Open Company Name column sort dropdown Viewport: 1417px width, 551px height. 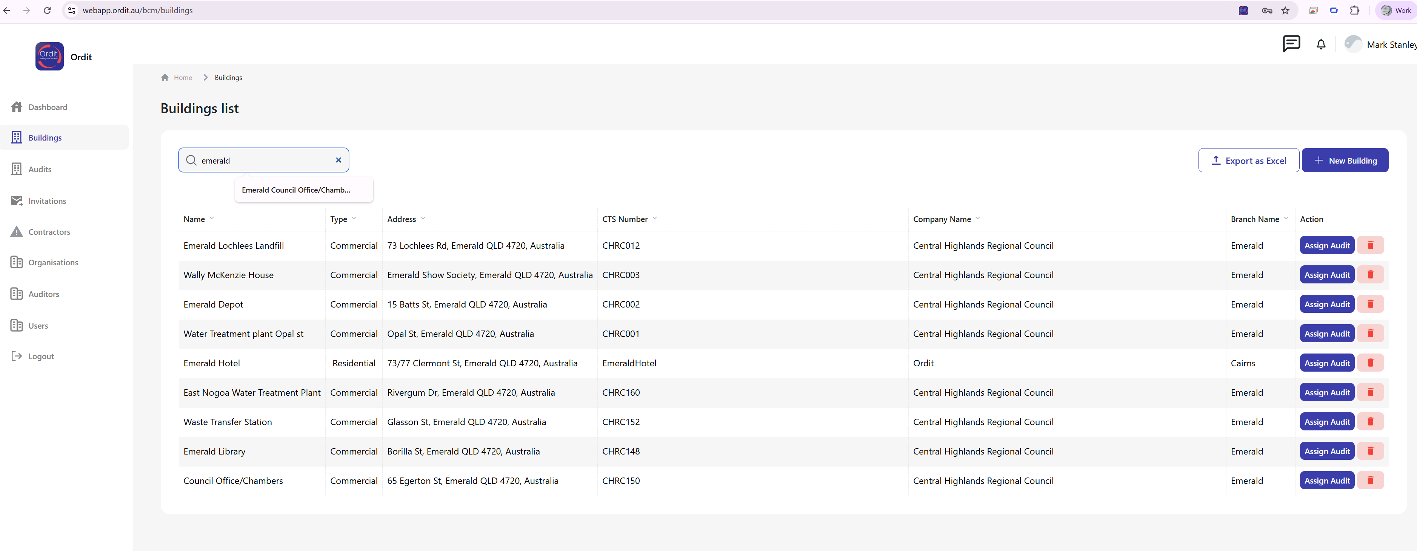pos(977,218)
